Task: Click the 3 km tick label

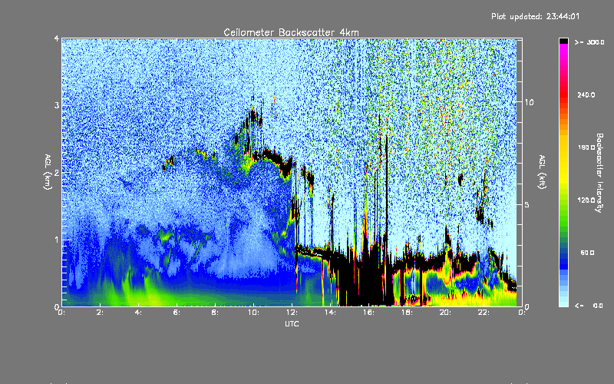Action: click(x=57, y=106)
